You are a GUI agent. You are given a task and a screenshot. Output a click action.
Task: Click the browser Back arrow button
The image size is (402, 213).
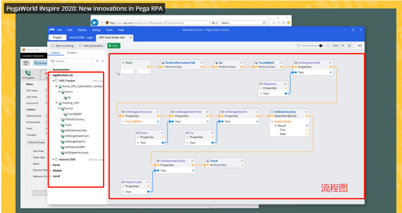pyautogui.click(x=95, y=23)
